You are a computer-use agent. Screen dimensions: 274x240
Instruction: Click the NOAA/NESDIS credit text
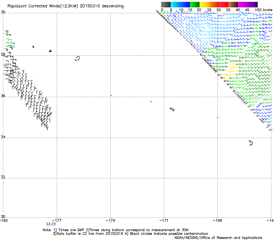218,238
